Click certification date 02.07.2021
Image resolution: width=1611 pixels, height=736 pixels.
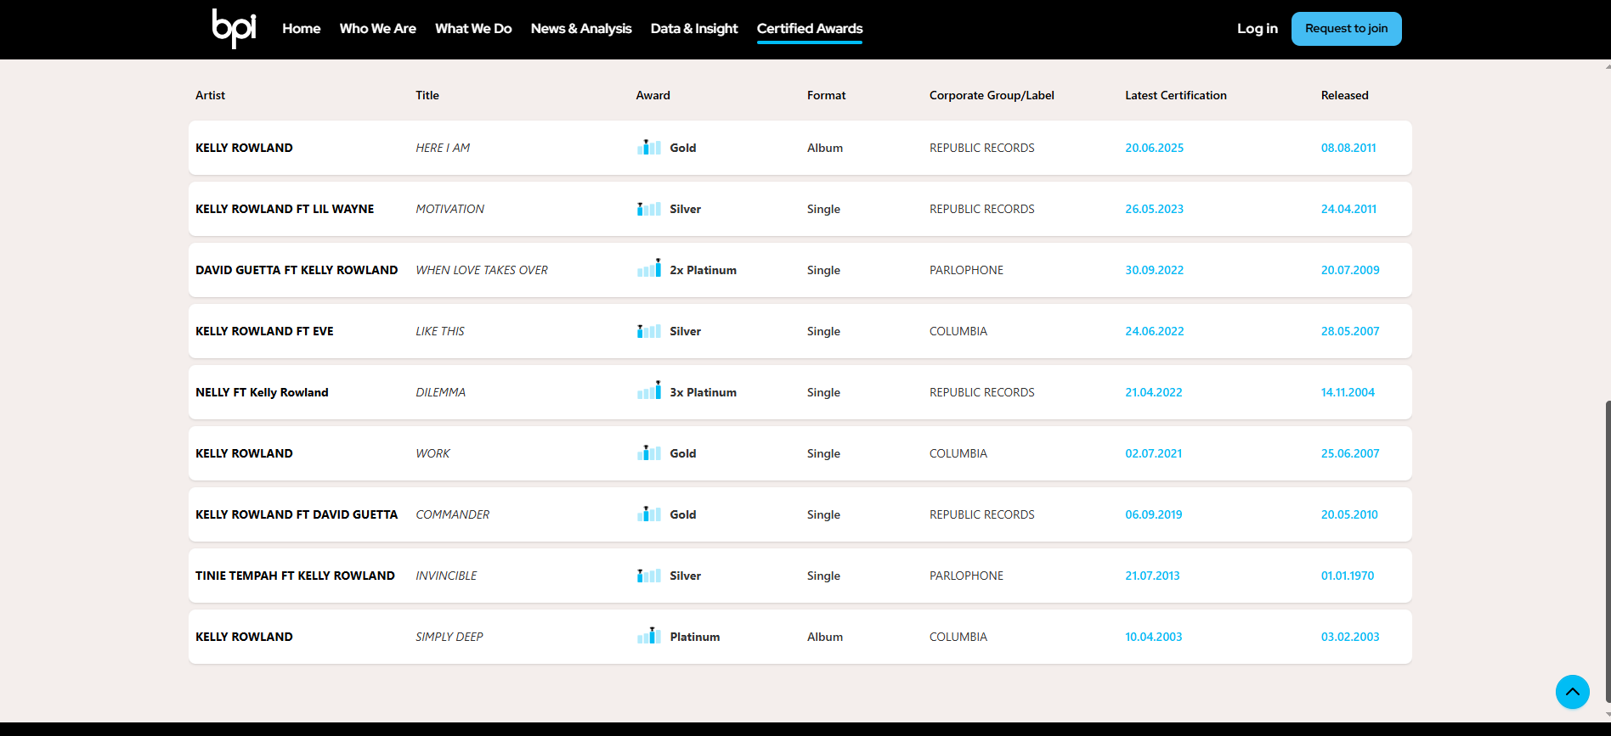pyautogui.click(x=1154, y=453)
